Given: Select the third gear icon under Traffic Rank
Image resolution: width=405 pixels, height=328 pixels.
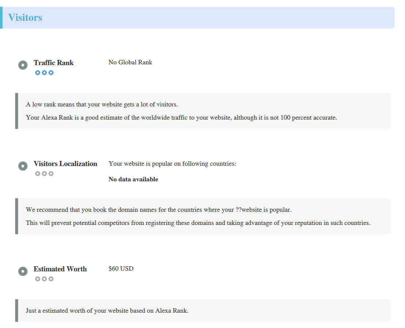Looking at the screenshot, I should point(51,72).
